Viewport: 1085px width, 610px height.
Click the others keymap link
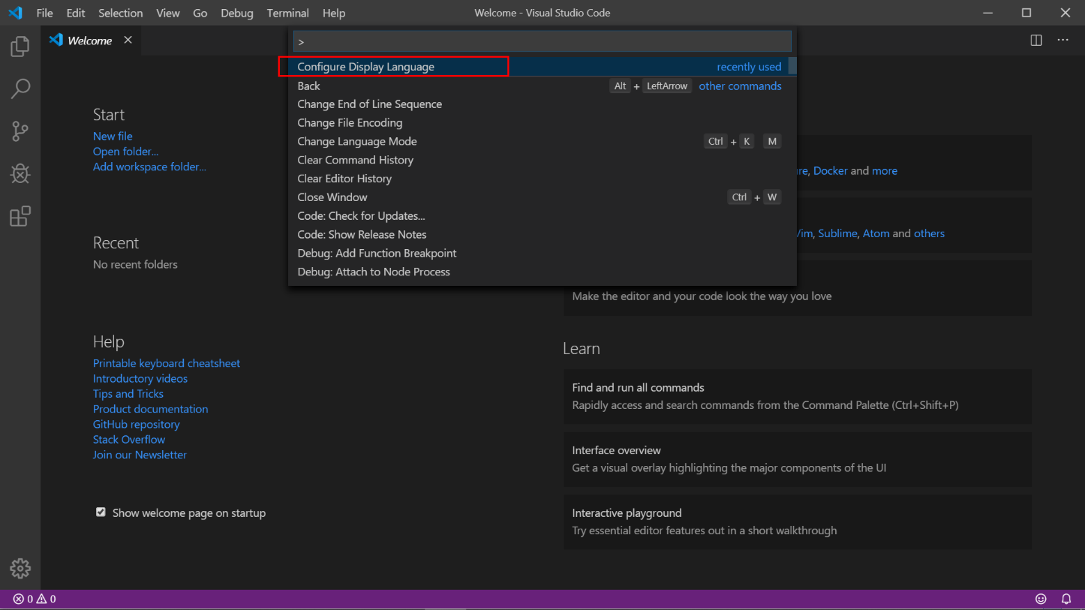[x=929, y=234]
